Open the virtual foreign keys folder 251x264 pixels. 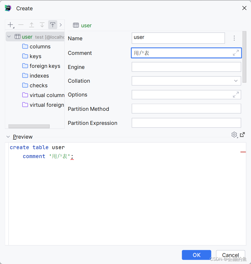click(43, 105)
